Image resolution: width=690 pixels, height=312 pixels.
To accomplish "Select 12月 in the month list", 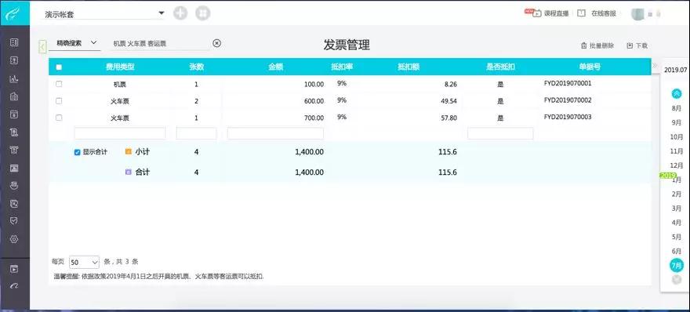I will coord(677,165).
